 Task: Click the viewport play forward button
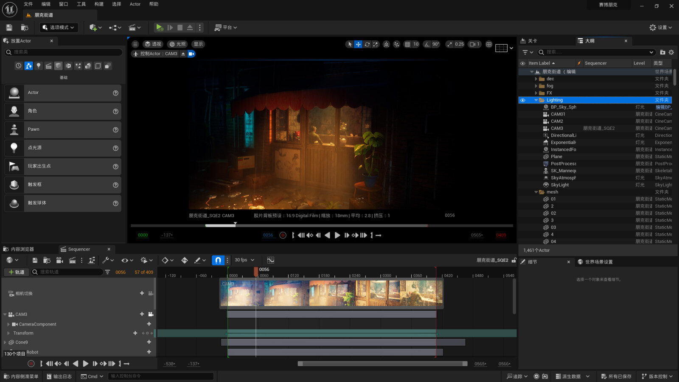click(337, 235)
